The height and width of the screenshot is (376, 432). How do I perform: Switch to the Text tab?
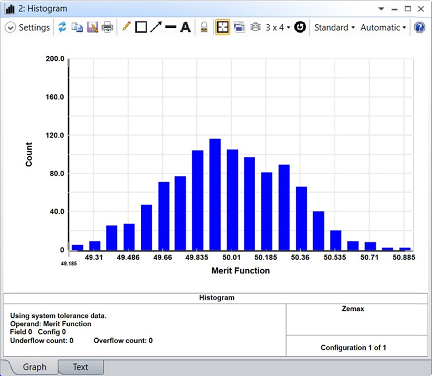(81, 367)
